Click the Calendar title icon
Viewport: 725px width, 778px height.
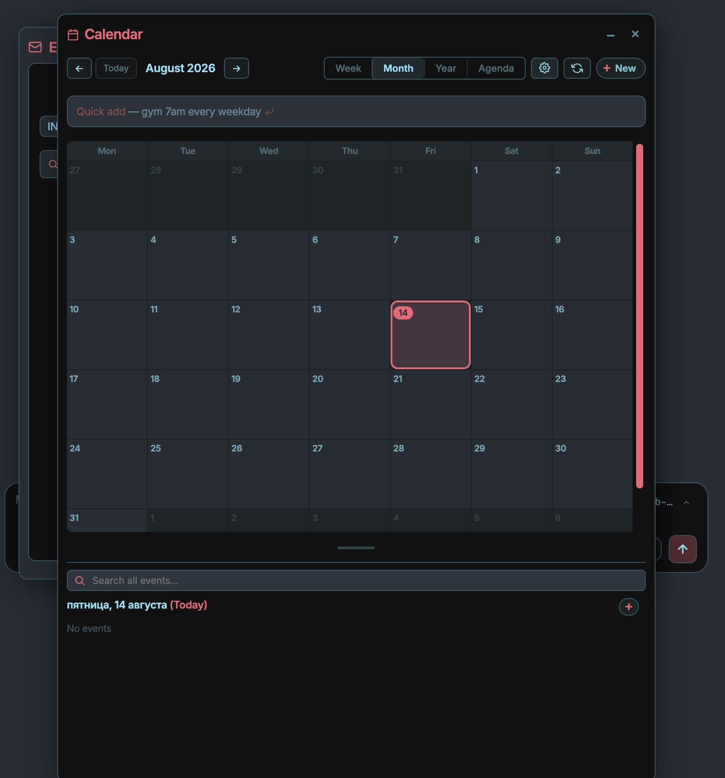pos(73,34)
